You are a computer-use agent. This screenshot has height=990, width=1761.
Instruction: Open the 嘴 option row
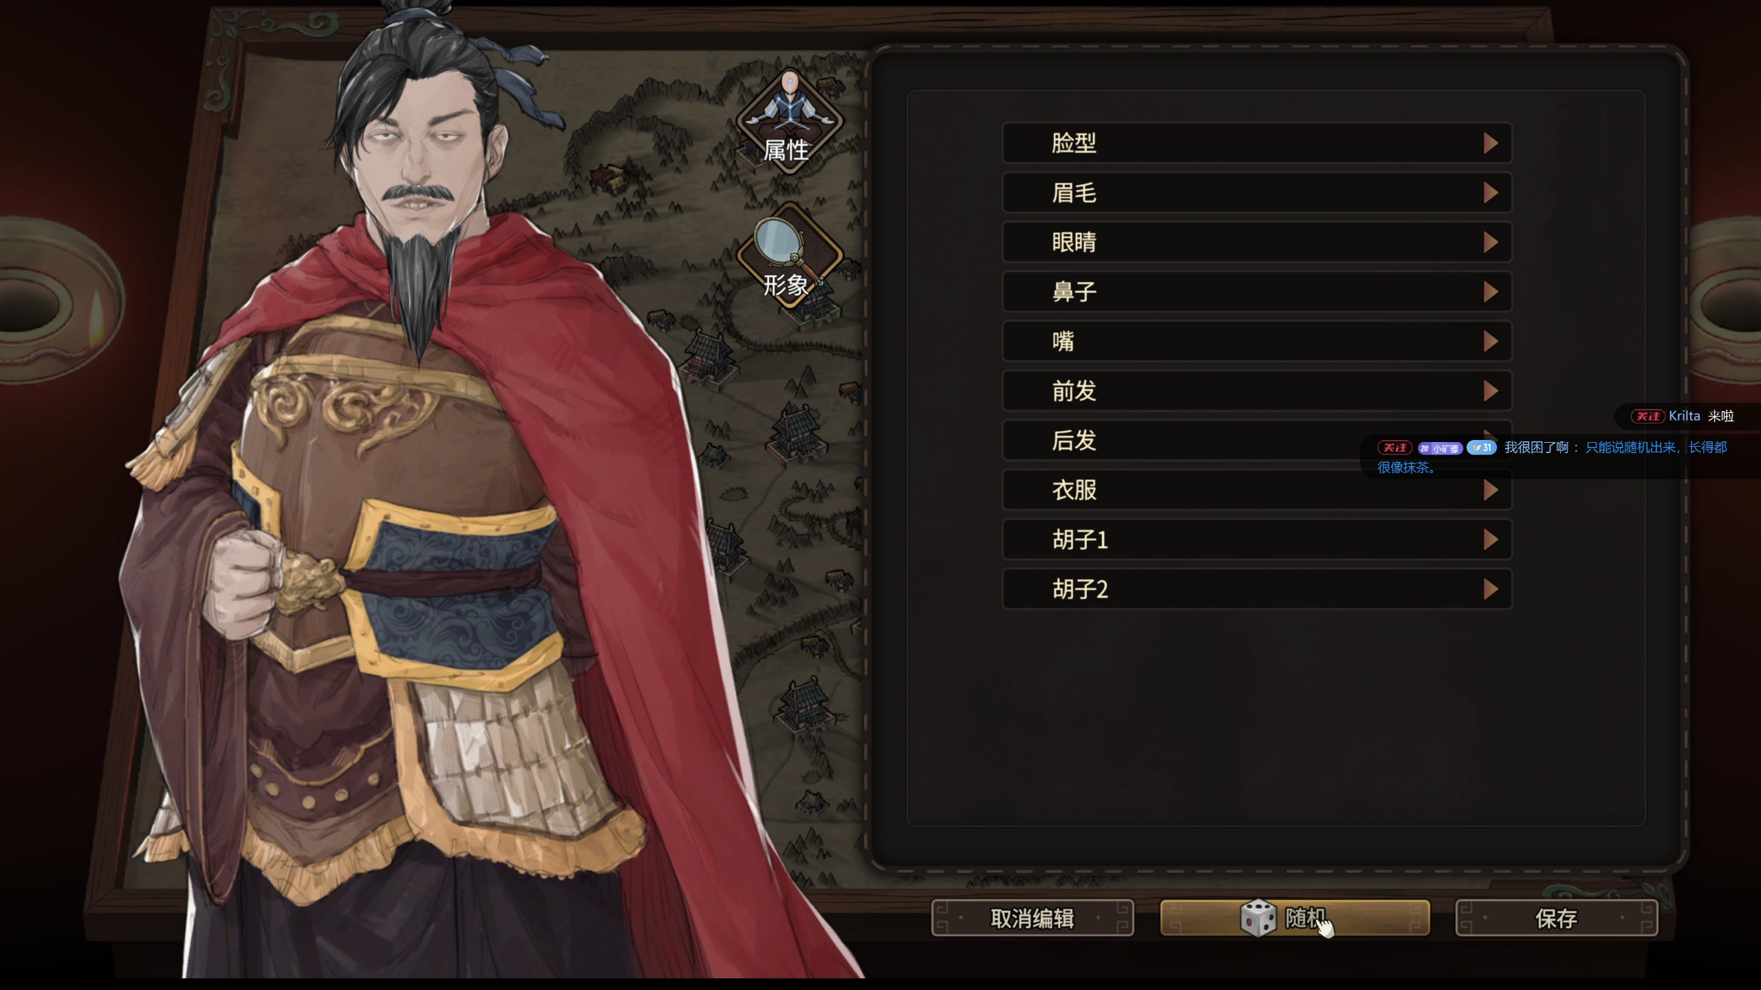[x=1257, y=341]
